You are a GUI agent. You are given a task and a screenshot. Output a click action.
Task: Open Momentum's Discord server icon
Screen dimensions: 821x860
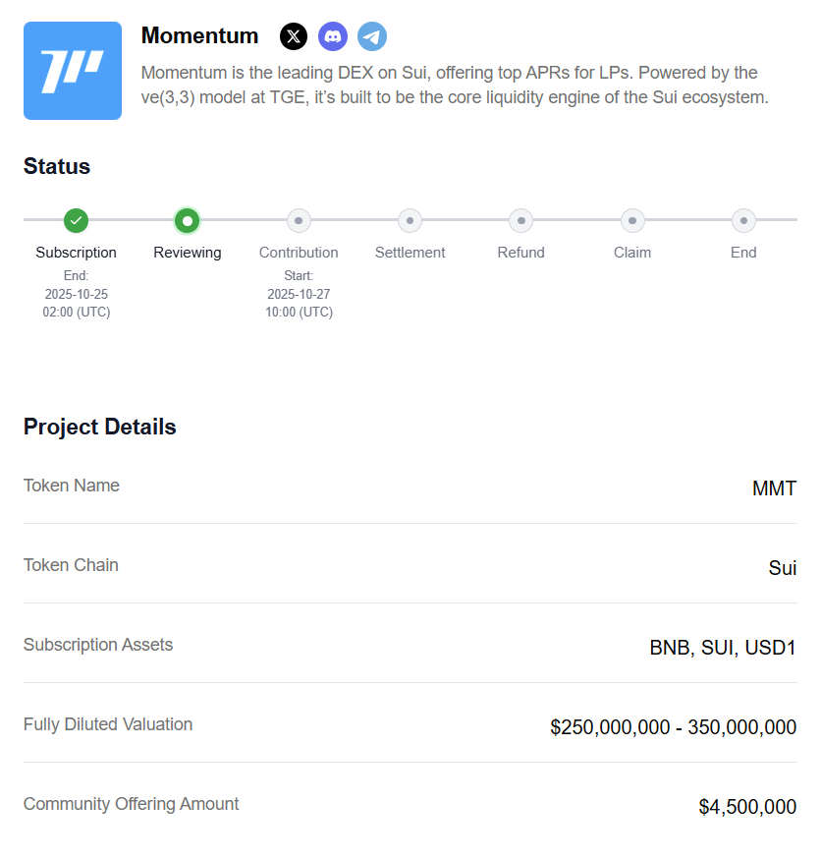(x=333, y=36)
